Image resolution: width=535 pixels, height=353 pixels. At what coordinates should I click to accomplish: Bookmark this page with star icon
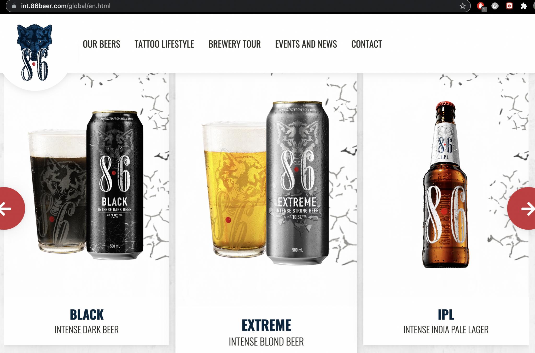tap(463, 6)
